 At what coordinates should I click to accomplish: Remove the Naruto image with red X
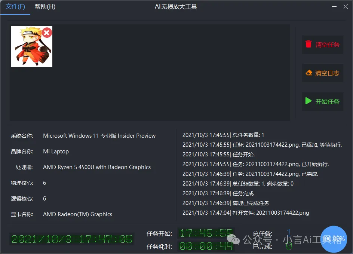click(x=47, y=33)
